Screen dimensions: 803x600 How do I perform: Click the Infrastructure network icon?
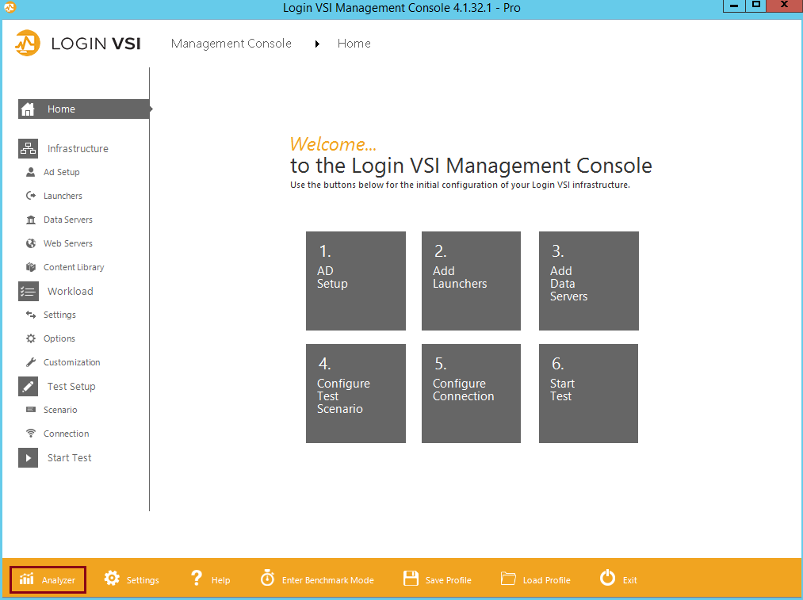pos(29,148)
